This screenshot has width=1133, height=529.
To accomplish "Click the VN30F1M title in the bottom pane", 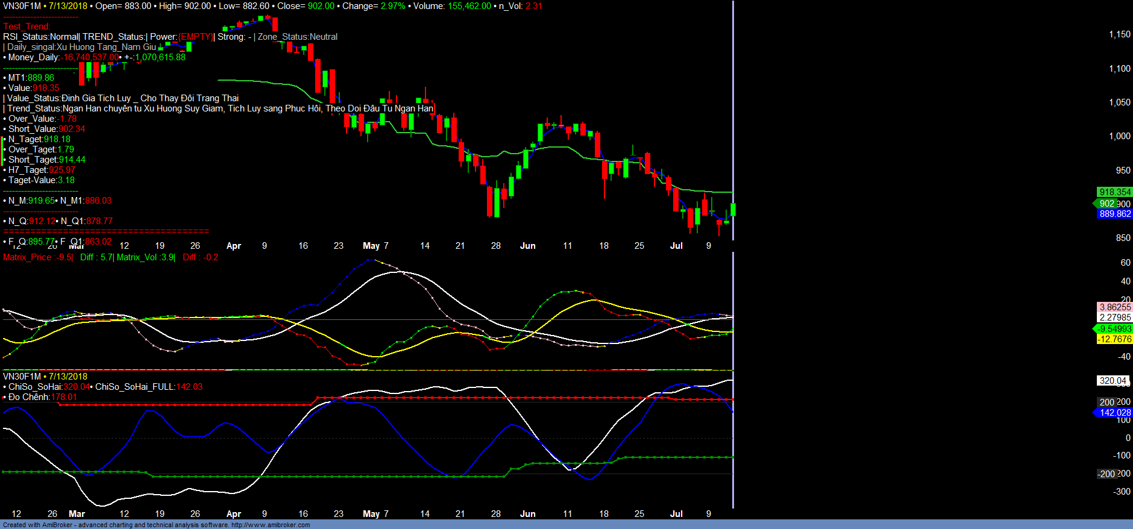I will click(x=22, y=377).
